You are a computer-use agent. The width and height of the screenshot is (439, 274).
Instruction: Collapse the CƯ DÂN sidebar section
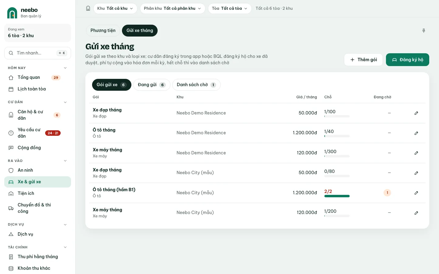tap(65, 102)
